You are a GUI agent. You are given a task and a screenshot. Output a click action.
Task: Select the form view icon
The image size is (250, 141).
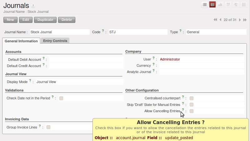point(212,4)
